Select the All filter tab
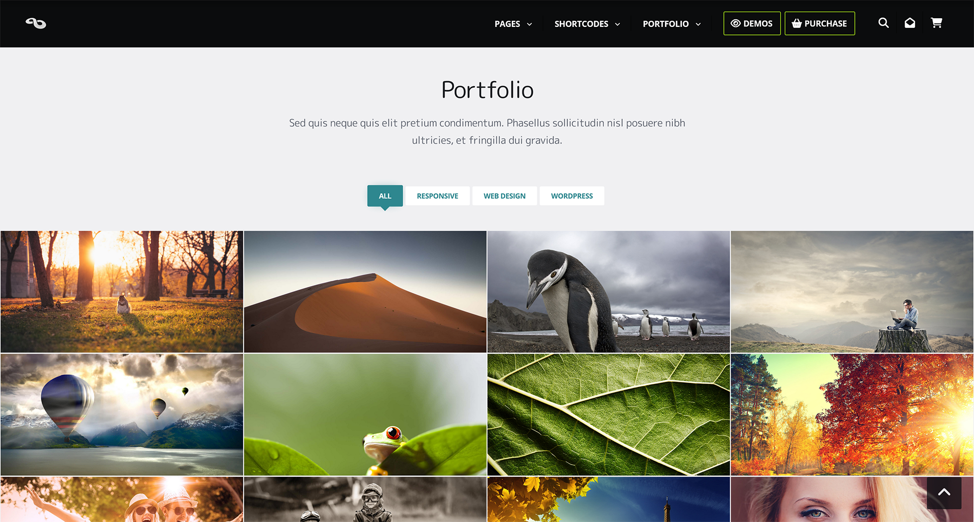Viewport: 974px width, 522px height. [x=385, y=196]
